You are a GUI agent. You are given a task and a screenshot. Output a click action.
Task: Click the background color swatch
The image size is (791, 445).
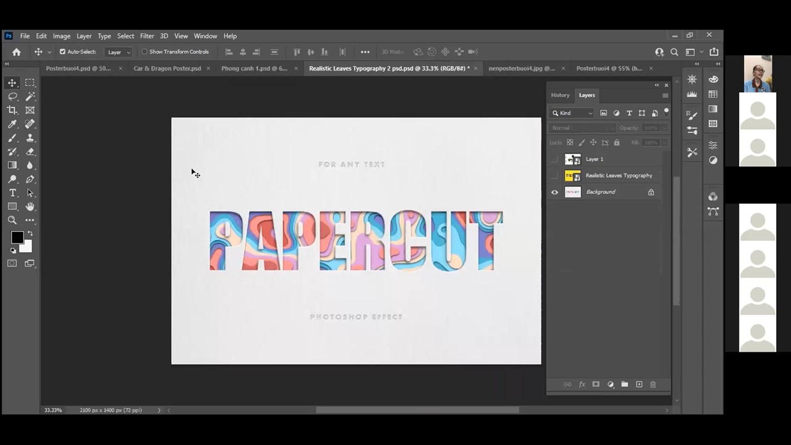point(27,247)
